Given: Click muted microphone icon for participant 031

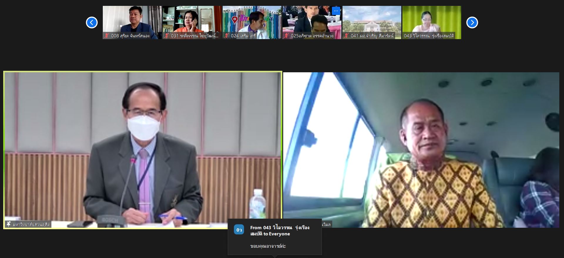Looking at the screenshot, I should (x=167, y=36).
